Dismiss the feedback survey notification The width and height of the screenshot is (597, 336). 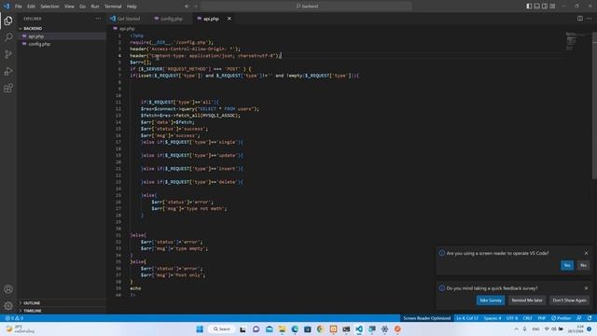point(587,288)
